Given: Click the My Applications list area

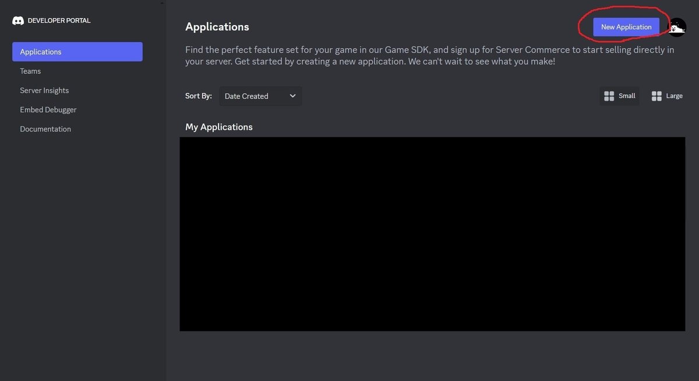Looking at the screenshot, I should [x=433, y=233].
